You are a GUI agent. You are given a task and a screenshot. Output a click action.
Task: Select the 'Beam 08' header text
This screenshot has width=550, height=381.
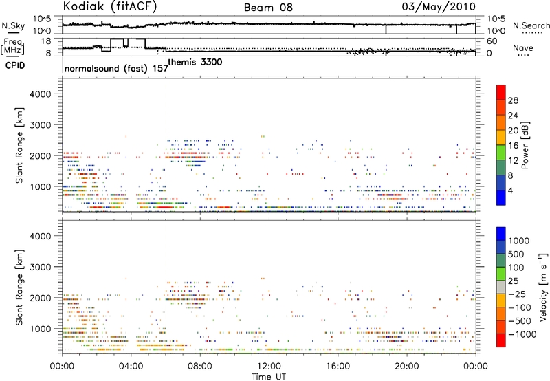(268, 8)
